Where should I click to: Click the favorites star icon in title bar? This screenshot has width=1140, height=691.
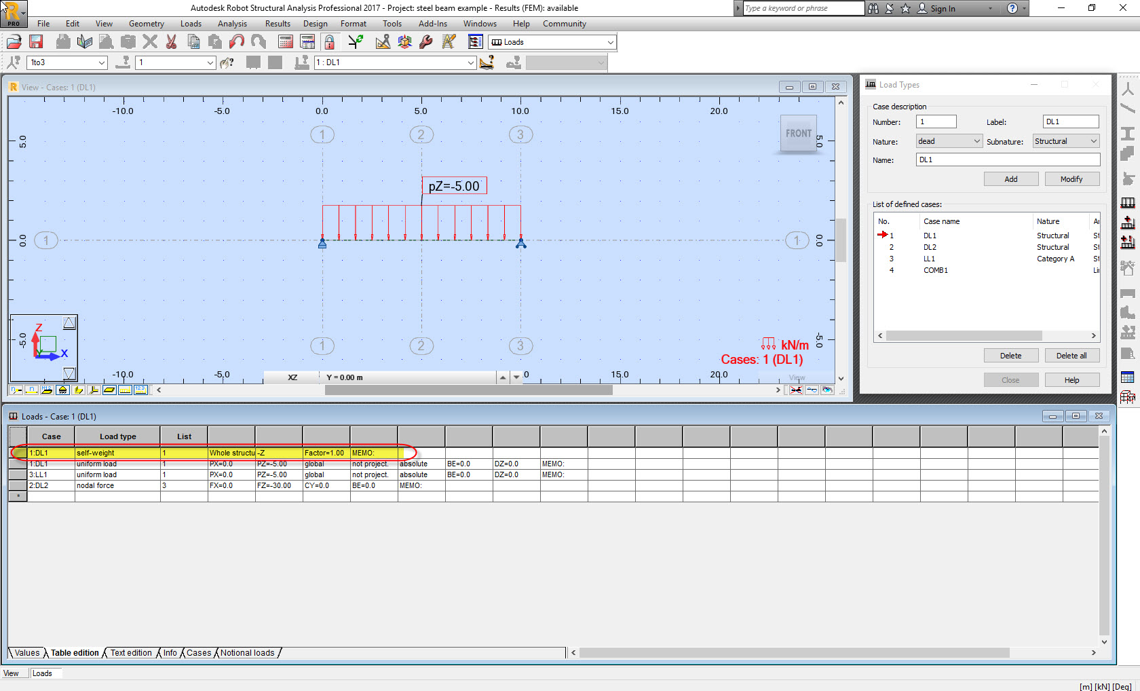click(x=905, y=8)
